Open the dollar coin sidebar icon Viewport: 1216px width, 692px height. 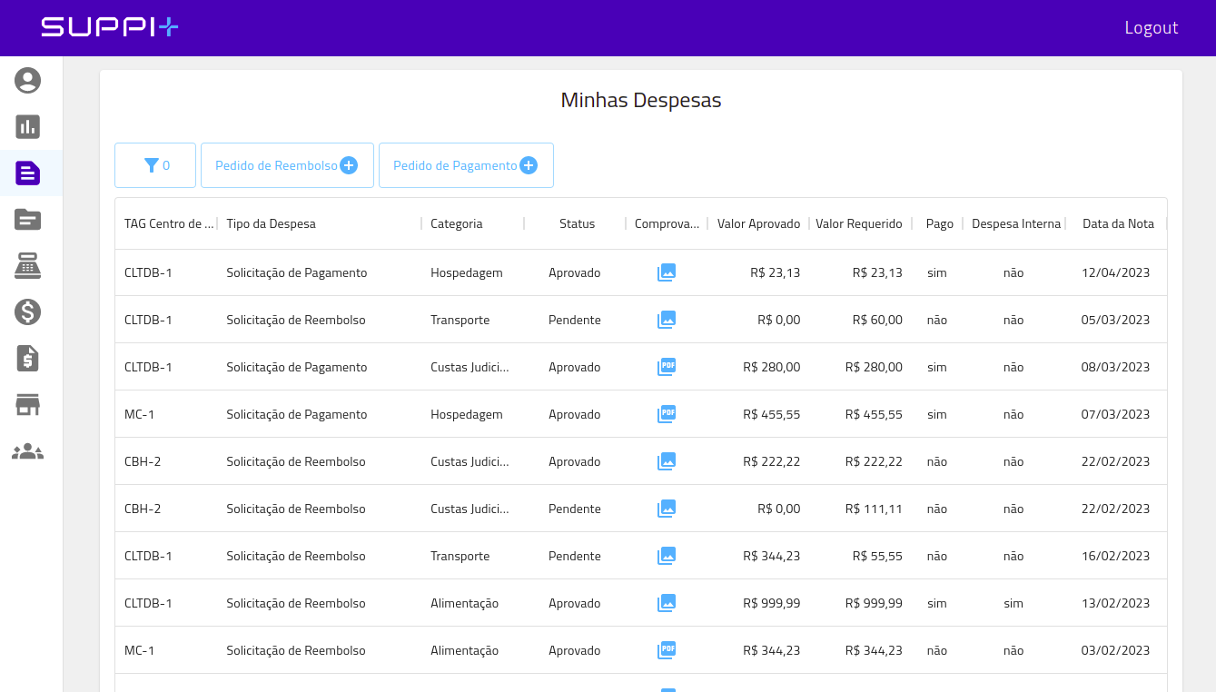click(28, 312)
